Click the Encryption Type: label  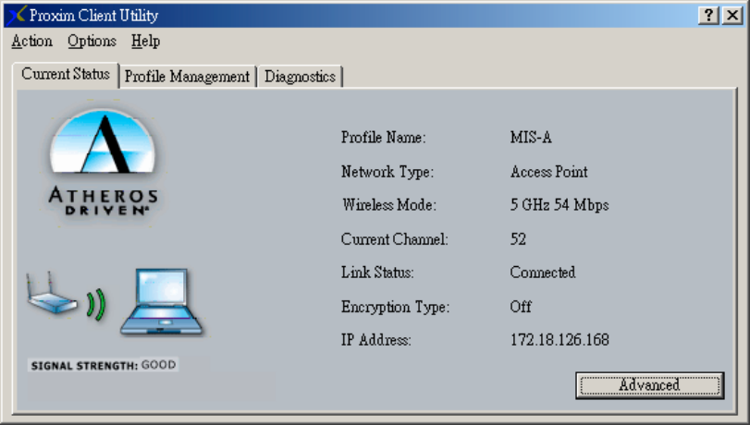coord(396,307)
